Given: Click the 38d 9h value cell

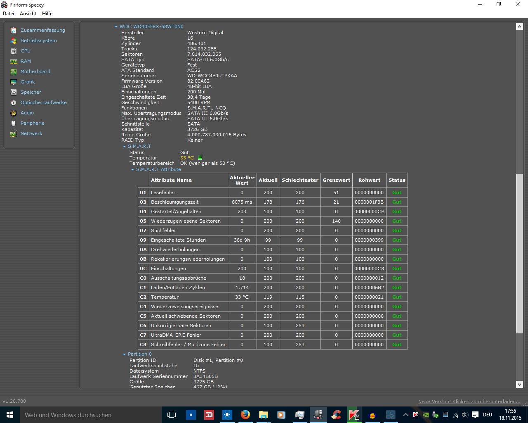Looking at the screenshot, I should pyautogui.click(x=242, y=240).
